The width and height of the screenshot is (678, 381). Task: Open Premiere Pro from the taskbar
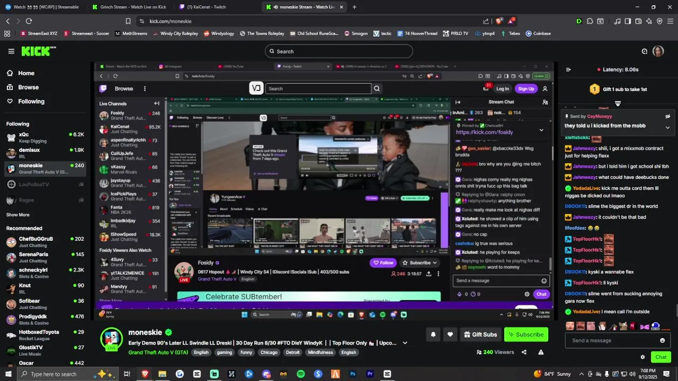370,374
